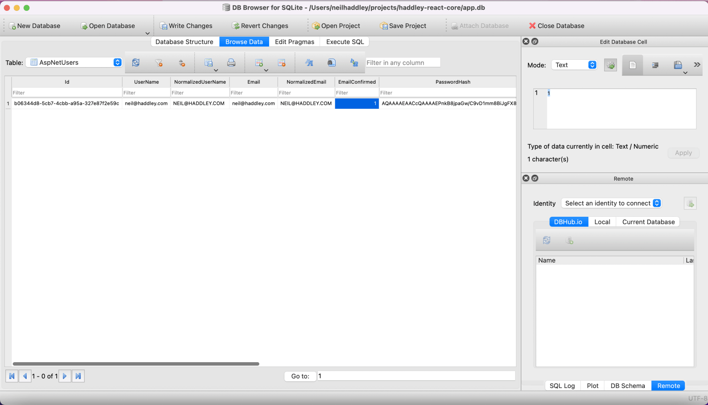Open the Table selector dropdown AspNetUsers

(76, 62)
